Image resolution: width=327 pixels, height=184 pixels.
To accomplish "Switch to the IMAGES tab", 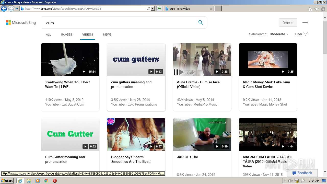I will (x=67, y=34).
